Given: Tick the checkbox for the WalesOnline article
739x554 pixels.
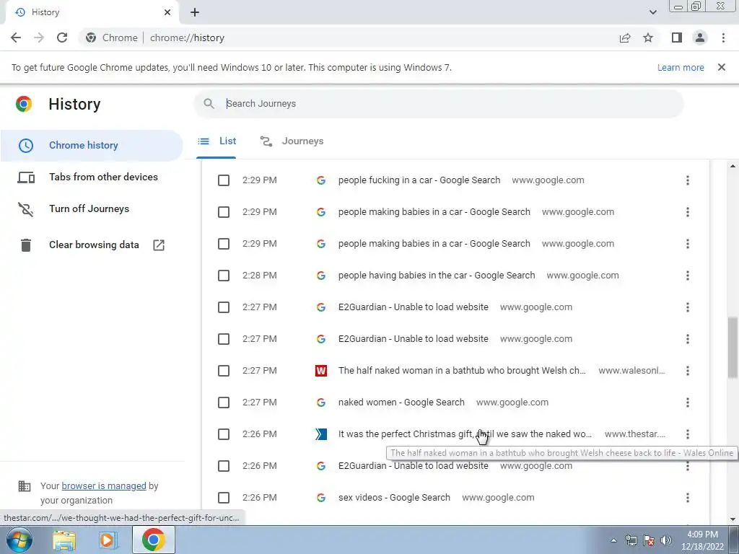Looking at the screenshot, I should click(224, 371).
